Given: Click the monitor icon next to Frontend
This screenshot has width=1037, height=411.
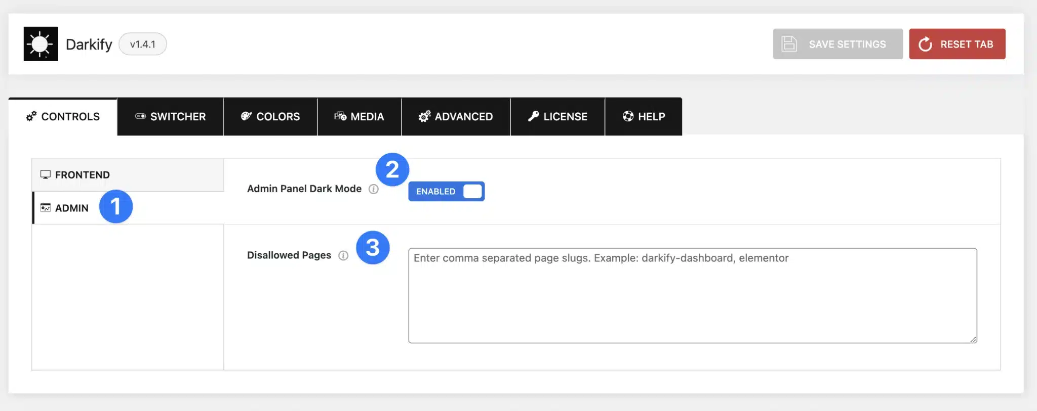Looking at the screenshot, I should click(x=46, y=175).
